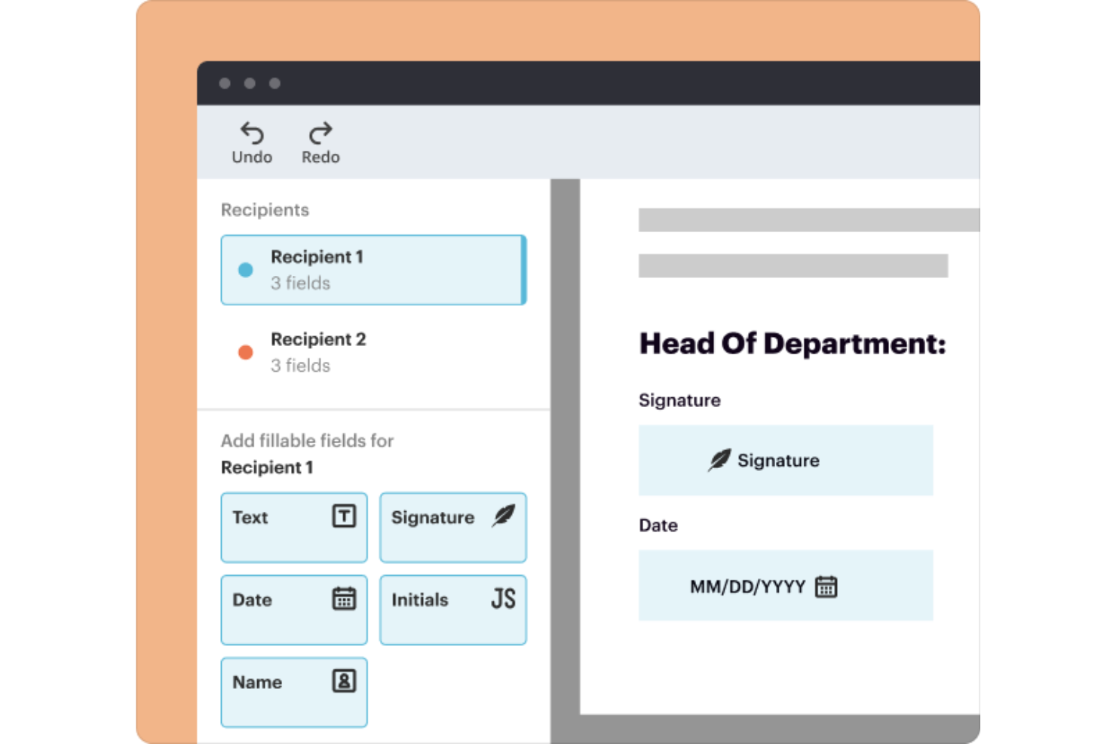Click the JS icon on the Initials field button

pyautogui.click(x=502, y=599)
